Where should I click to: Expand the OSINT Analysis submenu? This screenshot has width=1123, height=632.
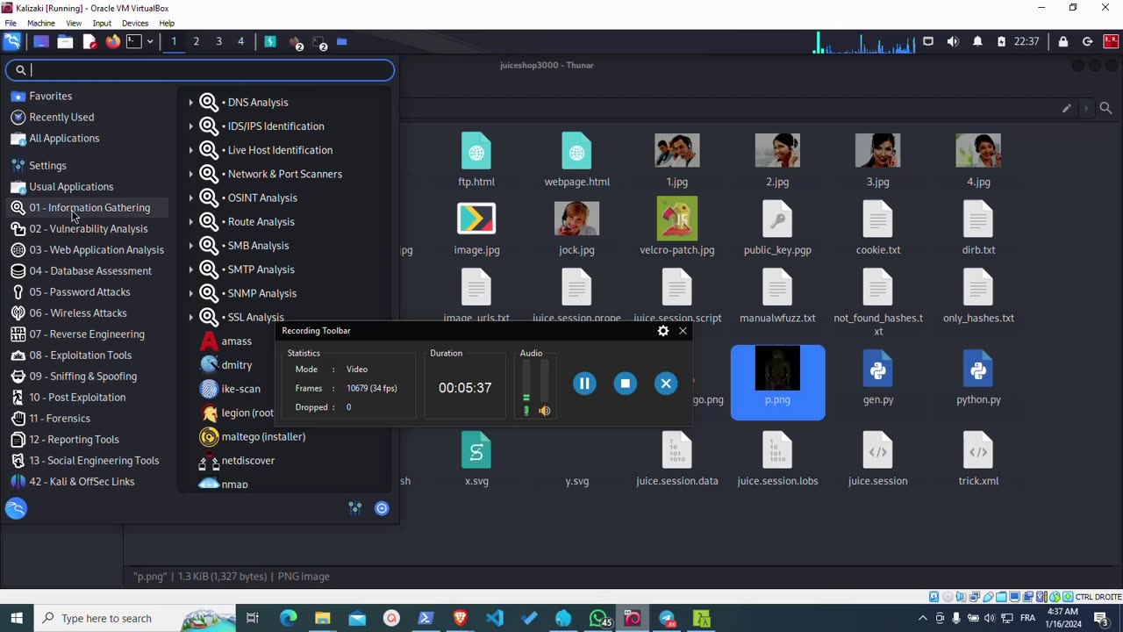click(x=243, y=197)
